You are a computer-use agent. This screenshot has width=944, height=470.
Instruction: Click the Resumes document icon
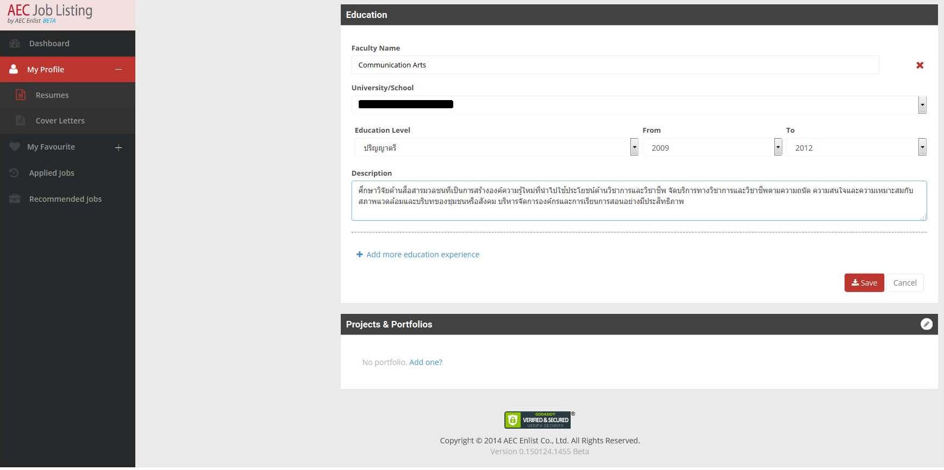[21, 95]
